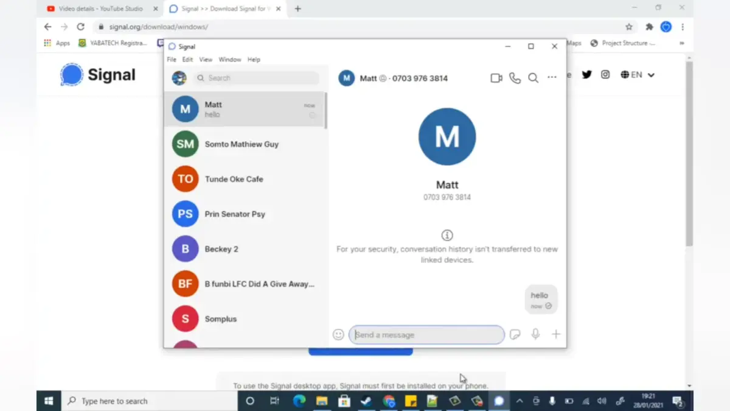
Task: Open the Project Structure bookmark
Action: (x=622, y=43)
